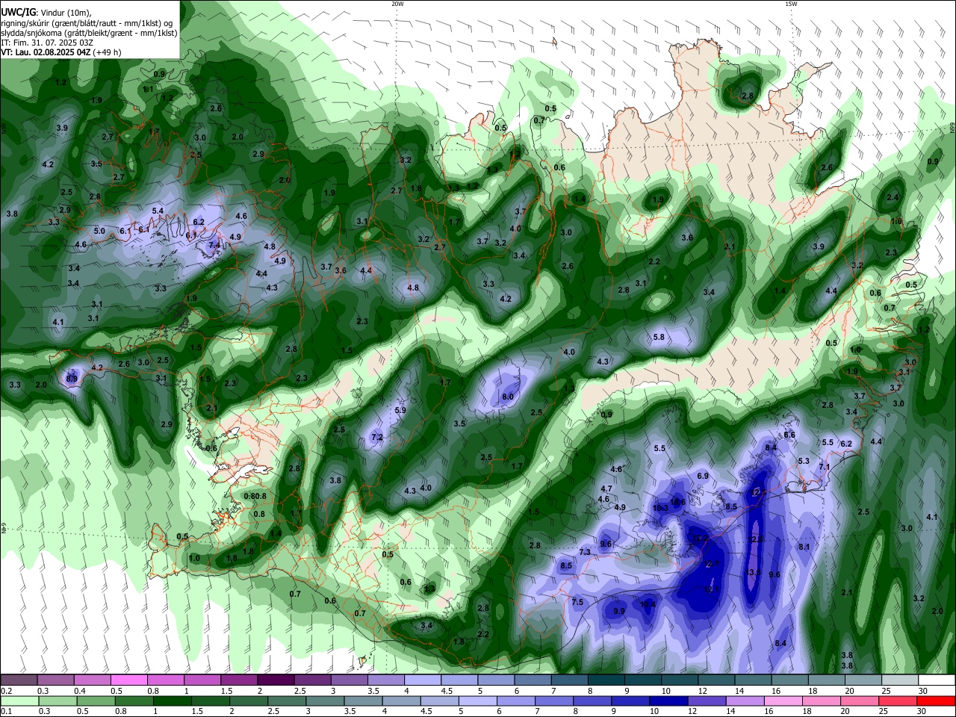Click the 'VT: Lau. 02.08.2025 04Z (+49 h)' line
The image size is (956, 717).
pos(61,52)
